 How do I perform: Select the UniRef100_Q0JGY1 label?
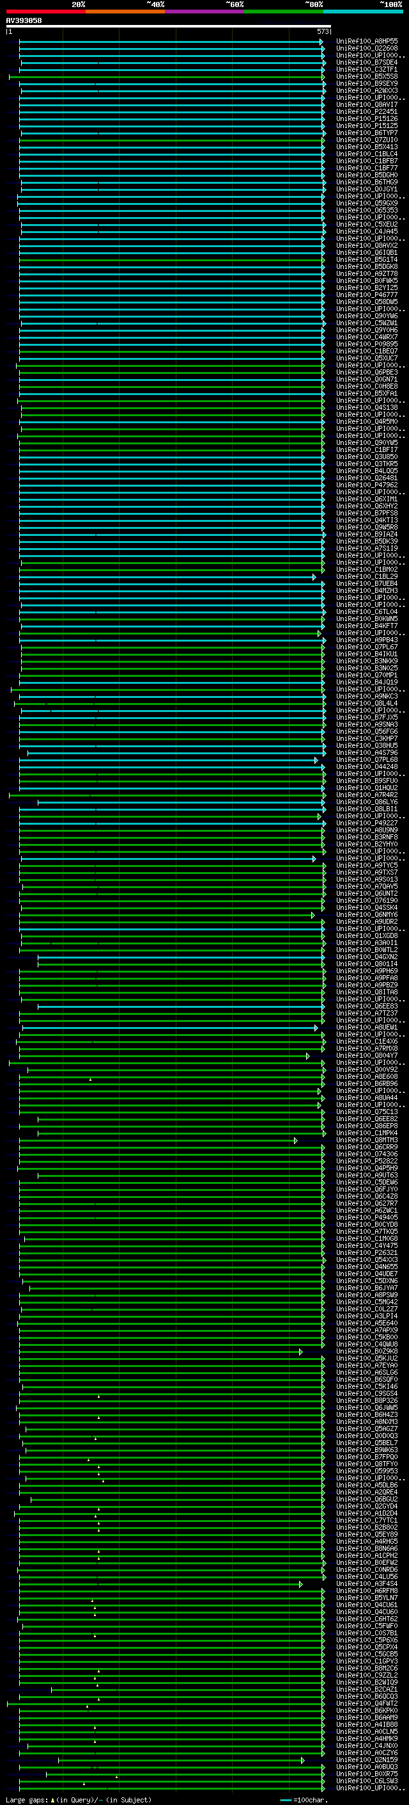(x=367, y=189)
